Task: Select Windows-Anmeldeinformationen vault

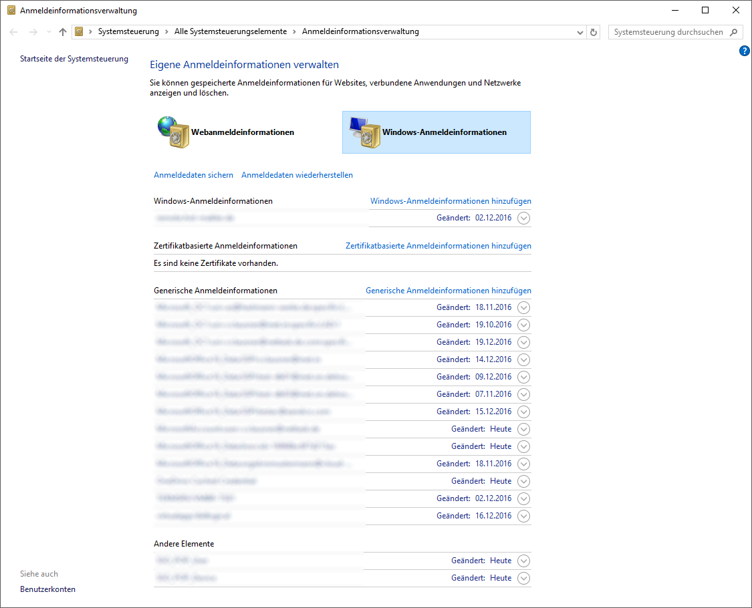Action: (x=436, y=132)
